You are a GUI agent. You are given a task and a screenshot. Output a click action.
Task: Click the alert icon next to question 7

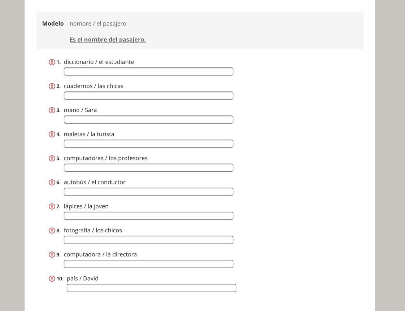tap(52, 206)
